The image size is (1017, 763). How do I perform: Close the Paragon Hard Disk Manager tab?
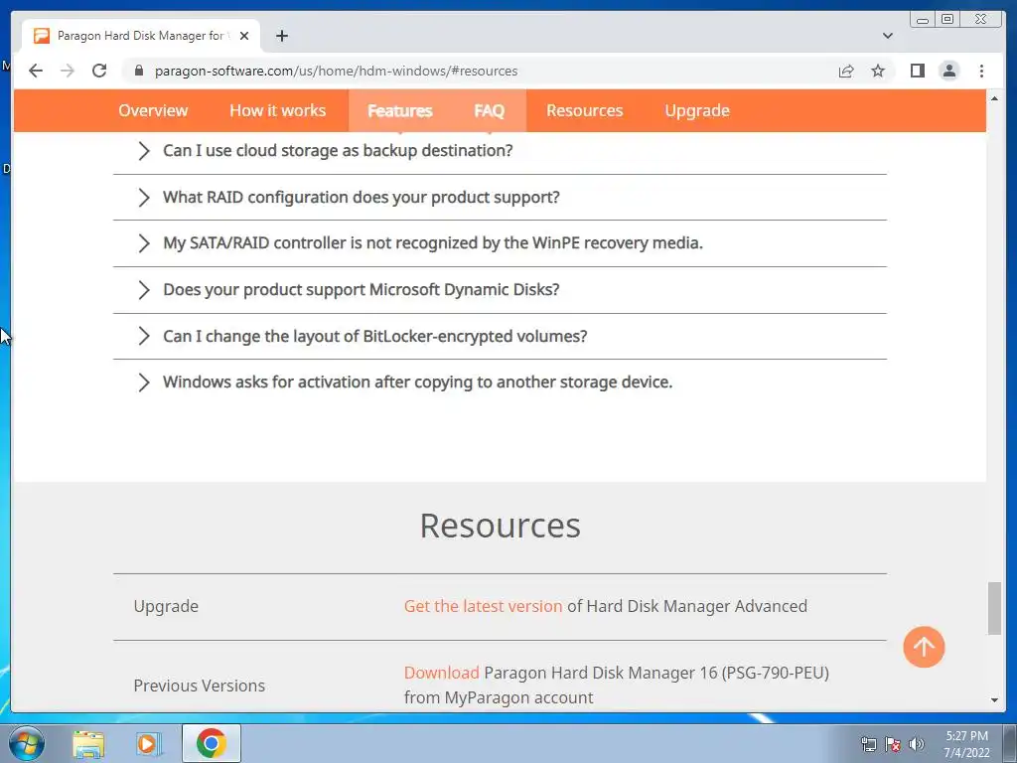pyautogui.click(x=244, y=36)
